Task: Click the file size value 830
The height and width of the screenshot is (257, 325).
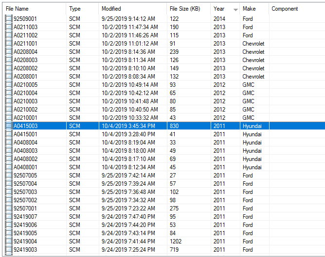Action: (x=174, y=126)
